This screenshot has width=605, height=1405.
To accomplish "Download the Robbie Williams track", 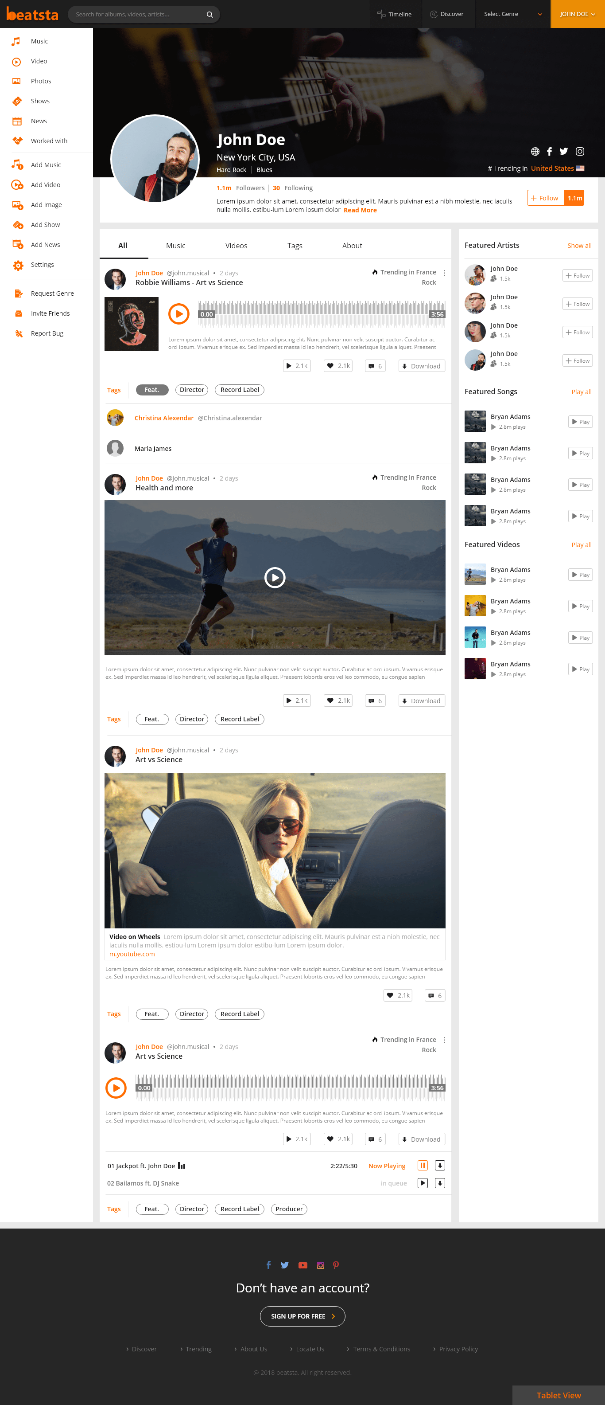I will pos(421,366).
